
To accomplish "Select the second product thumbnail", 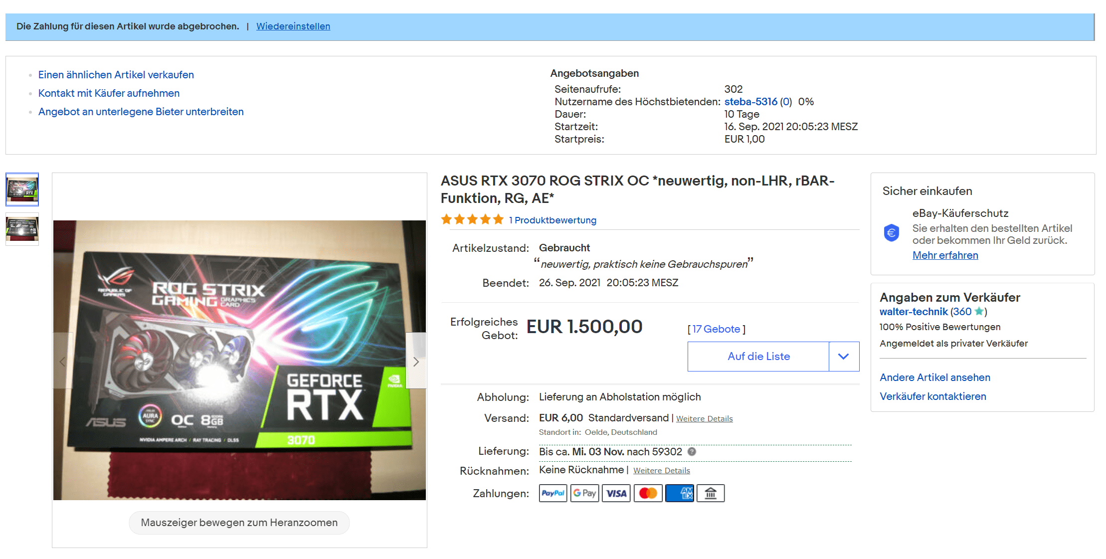I will tap(22, 229).
